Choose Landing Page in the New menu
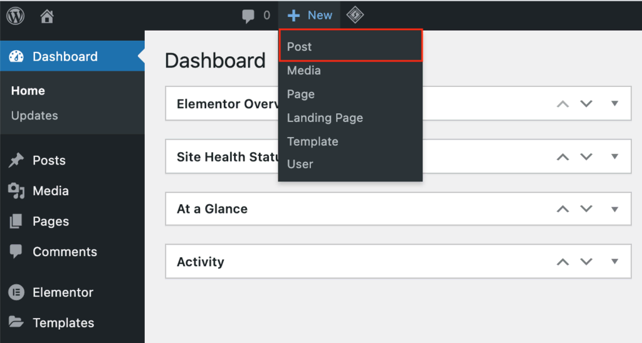This screenshot has height=343, width=642. [325, 118]
